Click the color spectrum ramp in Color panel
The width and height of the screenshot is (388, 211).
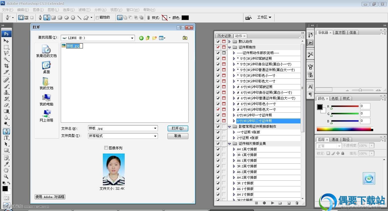click(x=345, y=129)
